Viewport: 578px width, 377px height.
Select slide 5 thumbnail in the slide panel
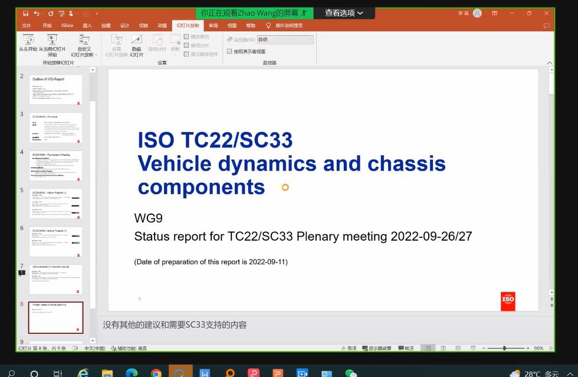click(56, 204)
